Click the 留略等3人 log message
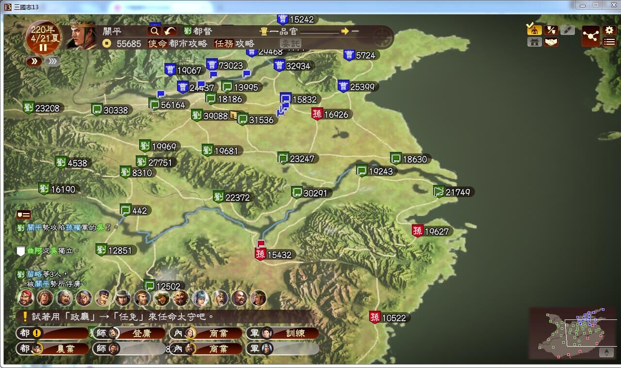The image size is (621, 368). point(51,279)
